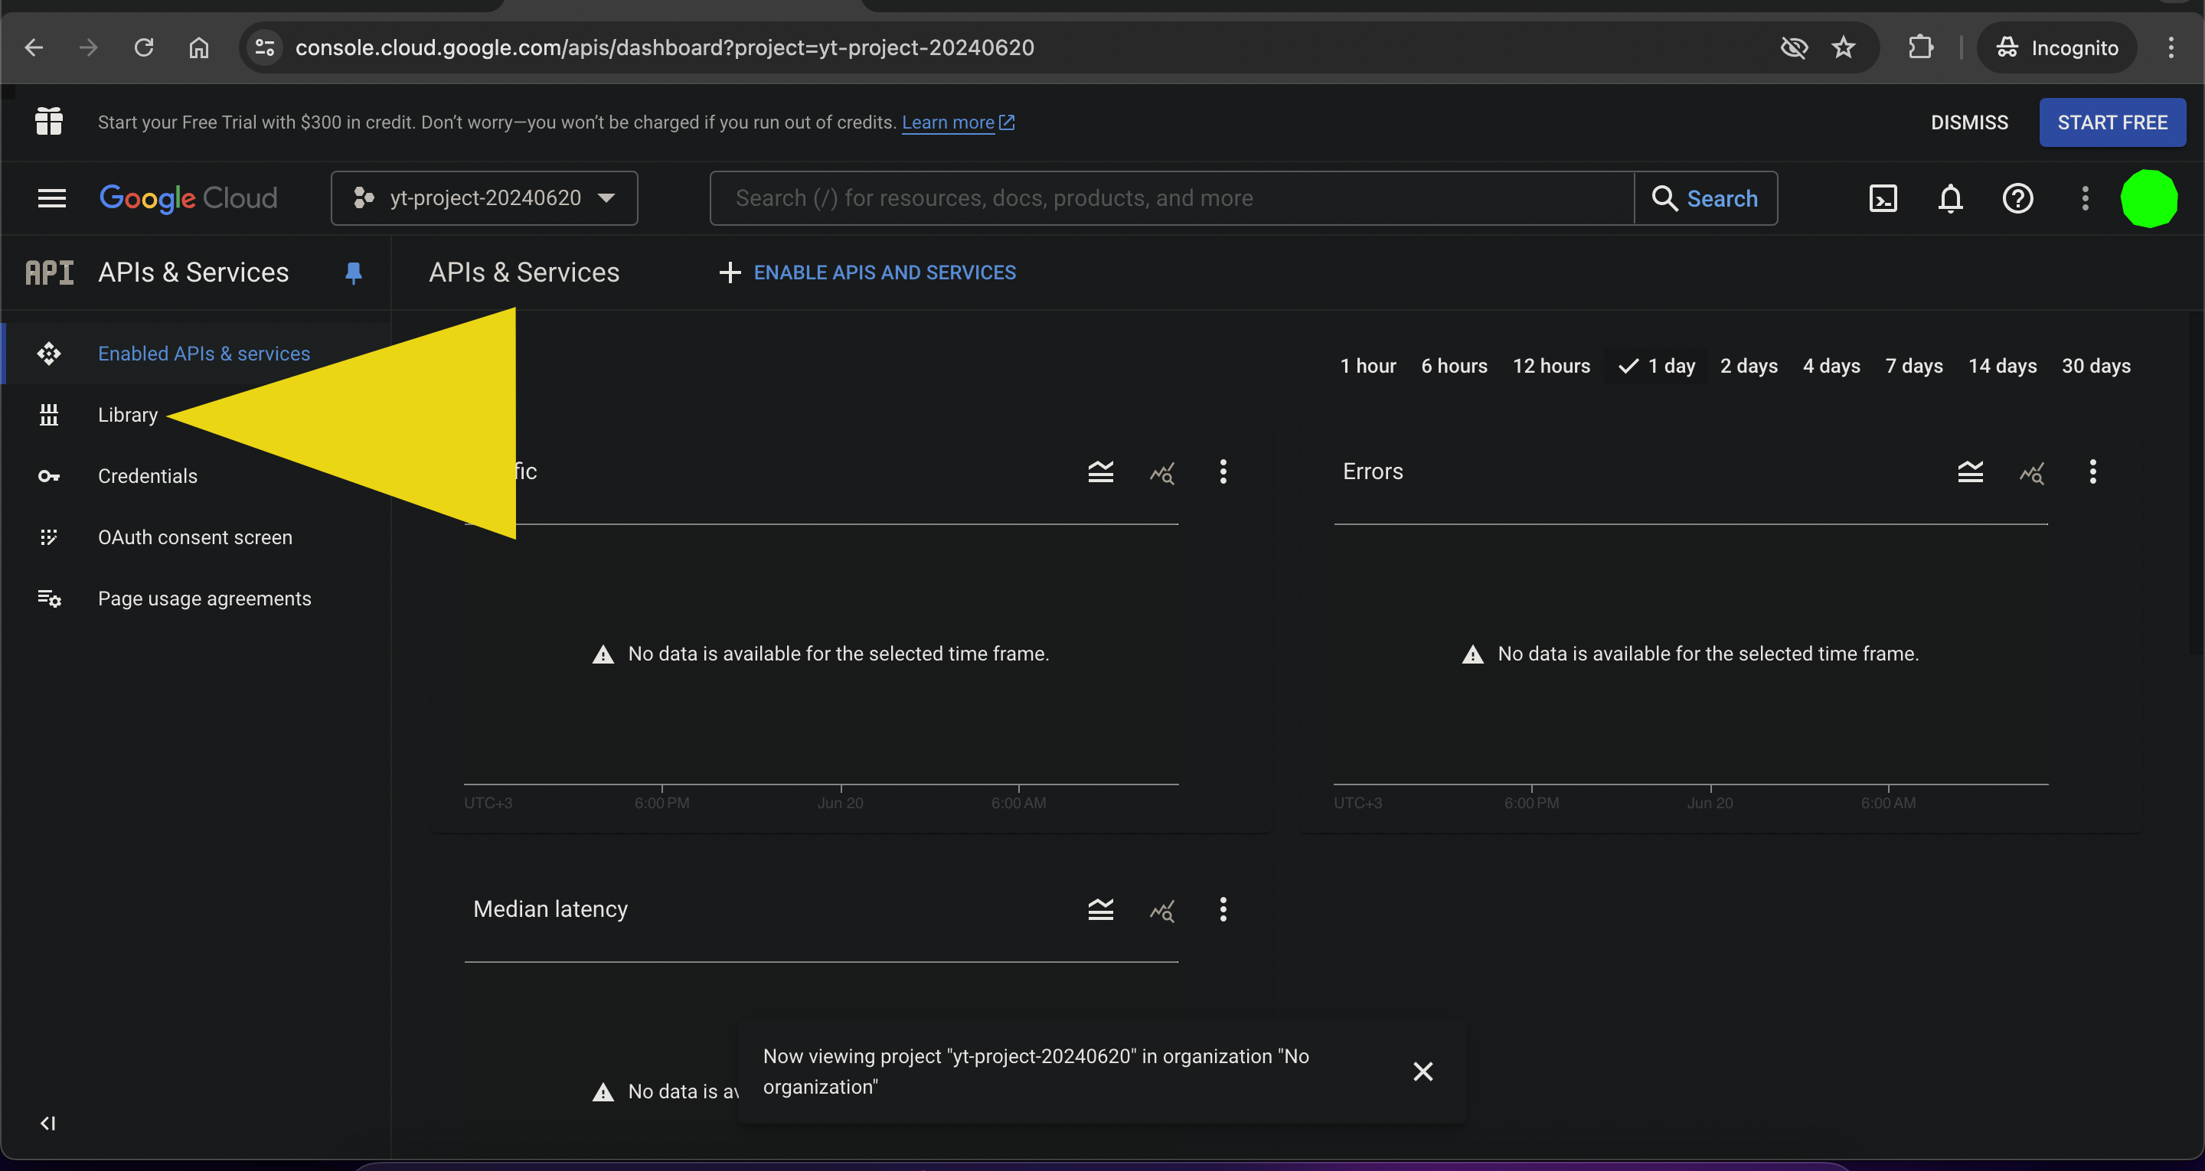The height and width of the screenshot is (1171, 2205).
Task: Explore the Traffic chart data
Action: pyautogui.click(x=1162, y=471)
